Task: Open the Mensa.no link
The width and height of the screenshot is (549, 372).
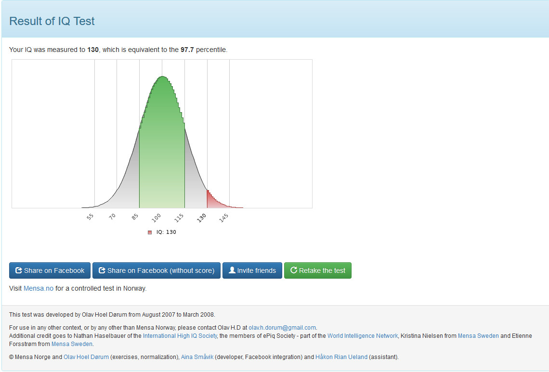Action: click(x=38, y=288)
